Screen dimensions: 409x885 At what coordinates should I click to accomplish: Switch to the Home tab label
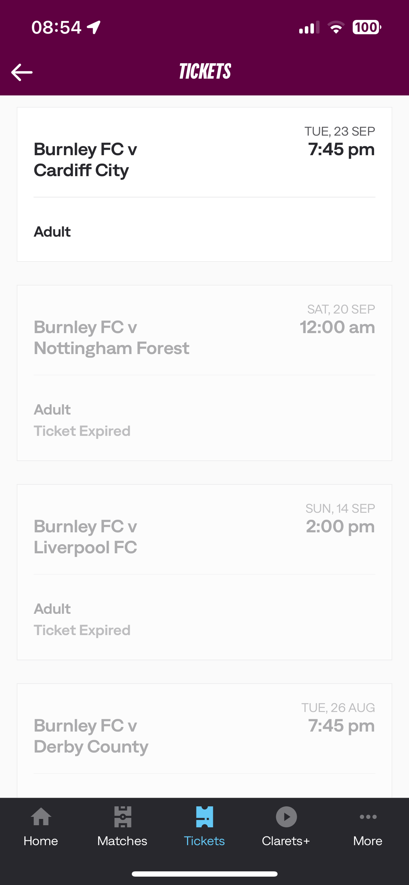coord(41,841)
